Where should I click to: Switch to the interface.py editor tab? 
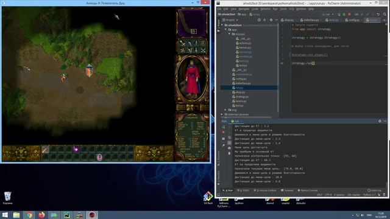(x=310, y=20)
